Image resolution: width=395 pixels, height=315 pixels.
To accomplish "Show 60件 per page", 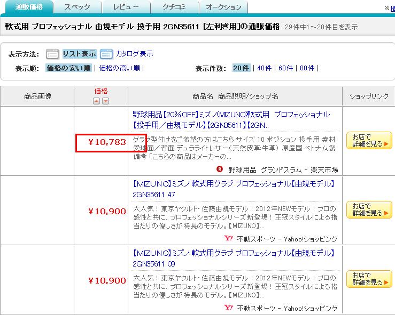I will (x=285, y=68).
